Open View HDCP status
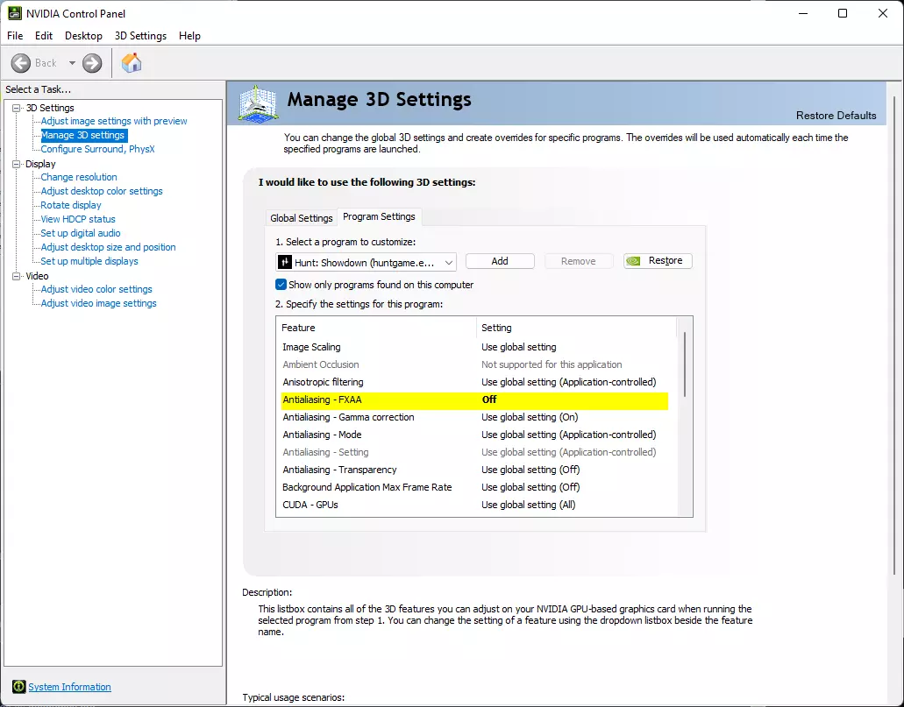This screenshot has width=904, height=707. tap(78, 219)
